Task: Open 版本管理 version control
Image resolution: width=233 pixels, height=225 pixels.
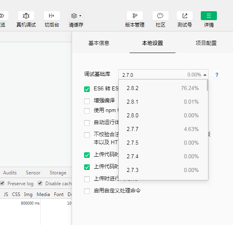Action: pos(135,16)
